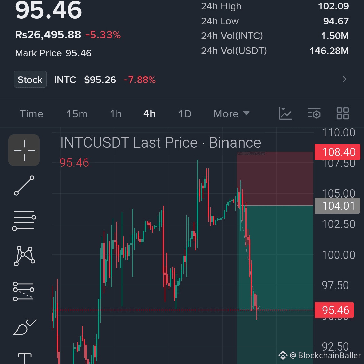Select the trend line drawing tool
The image size is (364, 364).
pos(24,185)
